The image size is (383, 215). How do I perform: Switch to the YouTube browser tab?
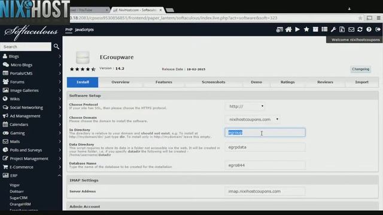click(x=89, y=10)
